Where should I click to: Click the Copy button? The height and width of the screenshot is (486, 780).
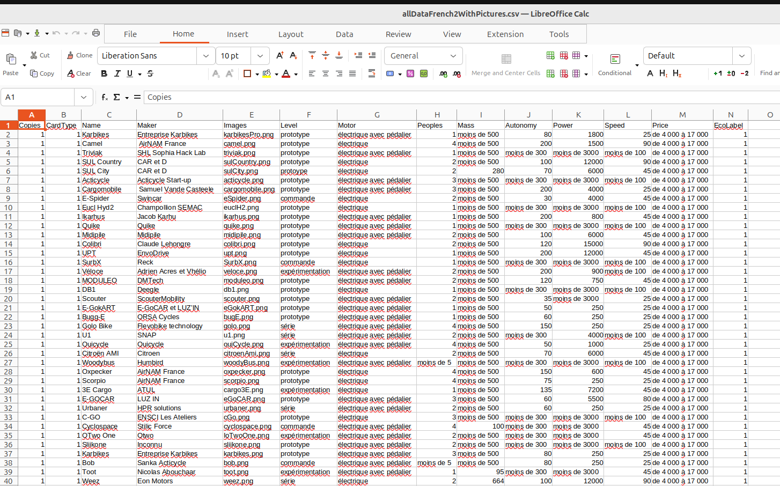point(42,73)
